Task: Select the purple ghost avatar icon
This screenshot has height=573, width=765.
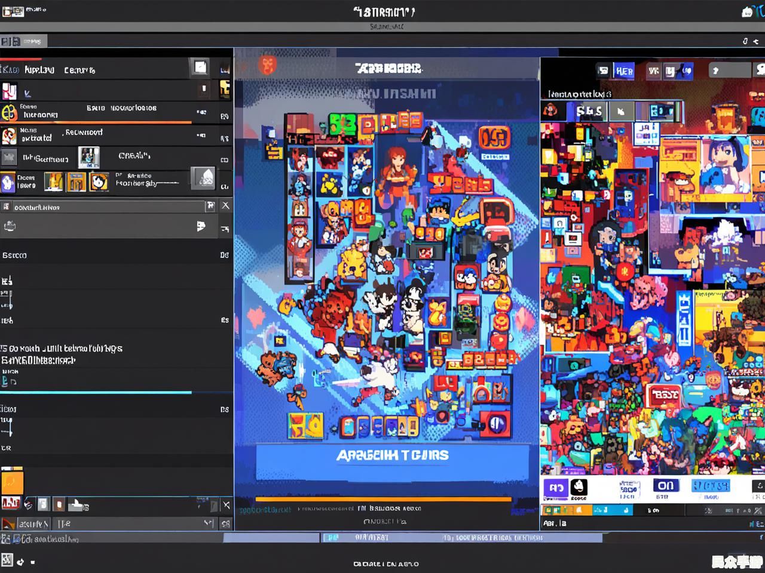Action: coord(7,182)
